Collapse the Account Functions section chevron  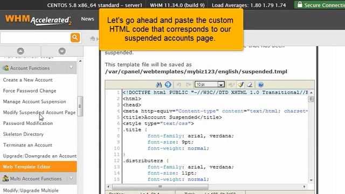point(71,68)
